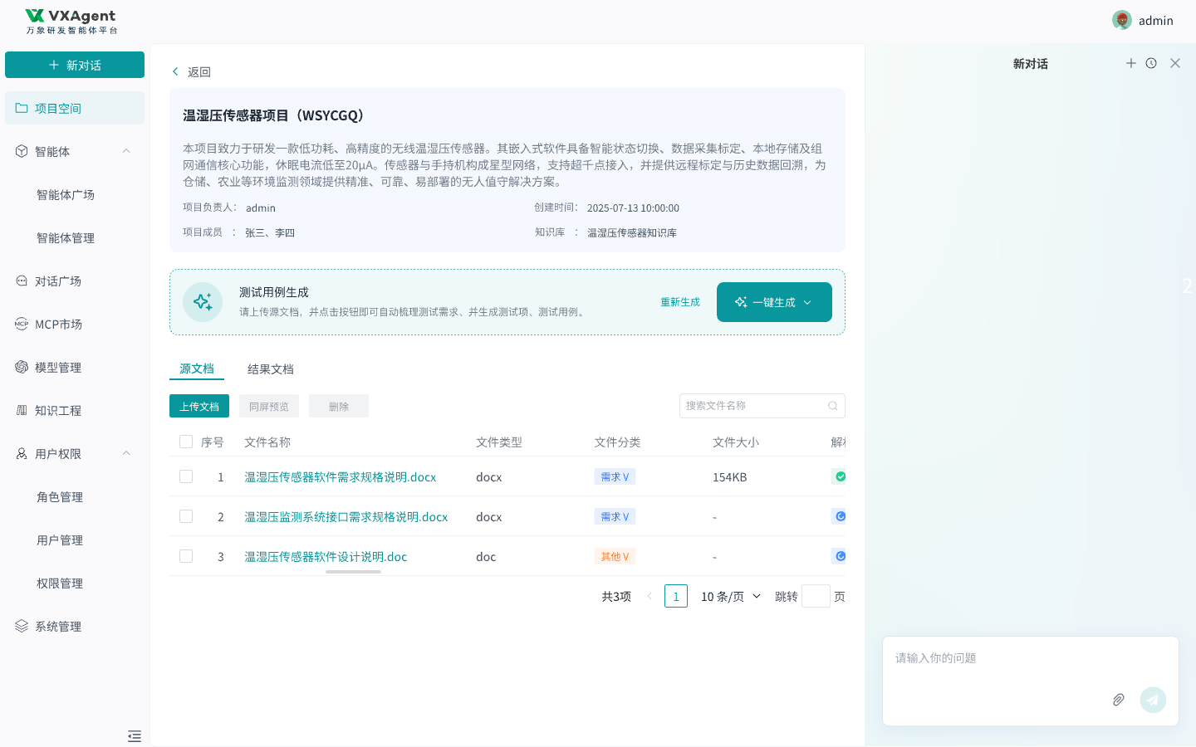Screen dimensions: 1196x747
Task: Open 温湿压传感器软件设计说明.doc
Action: click(x=326, y=556)
